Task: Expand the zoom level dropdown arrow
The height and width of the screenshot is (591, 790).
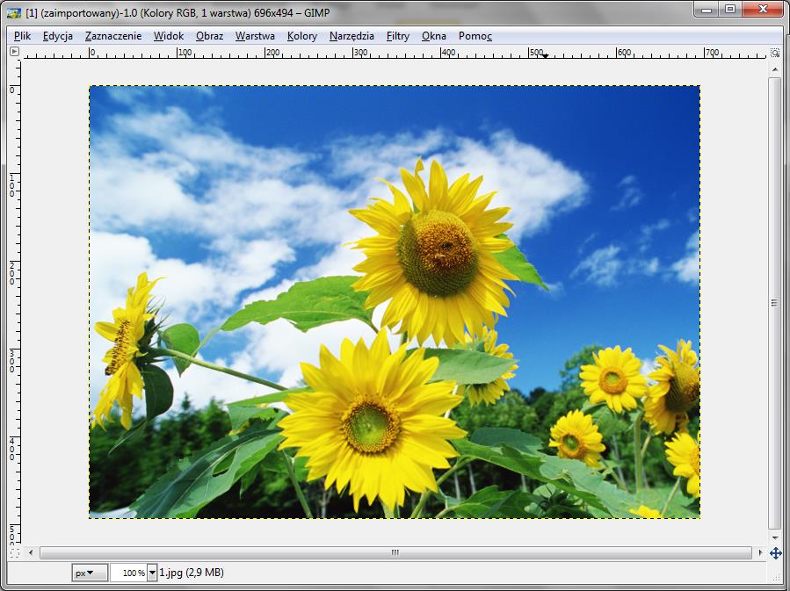Action: click(x=152, y=573)
